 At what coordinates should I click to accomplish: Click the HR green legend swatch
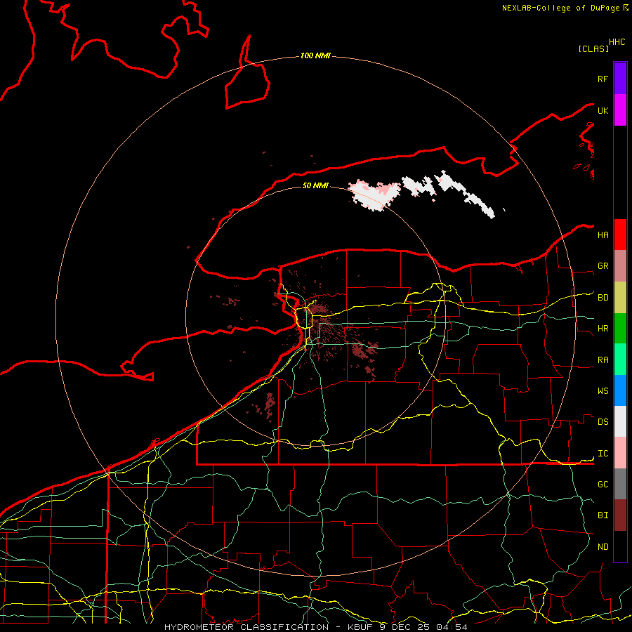[x=620, y=329]
